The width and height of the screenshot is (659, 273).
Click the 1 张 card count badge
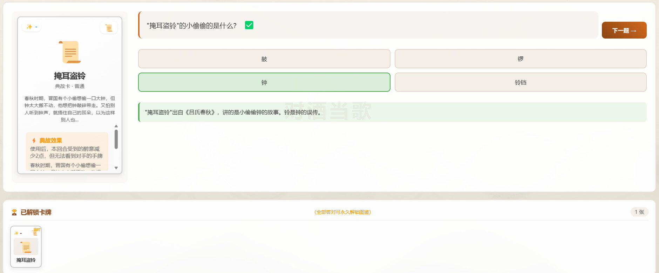(x=639, y=212)
